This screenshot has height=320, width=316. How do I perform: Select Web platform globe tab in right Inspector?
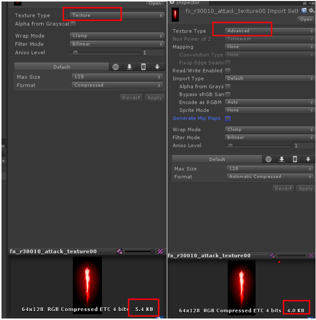(268, 159)
